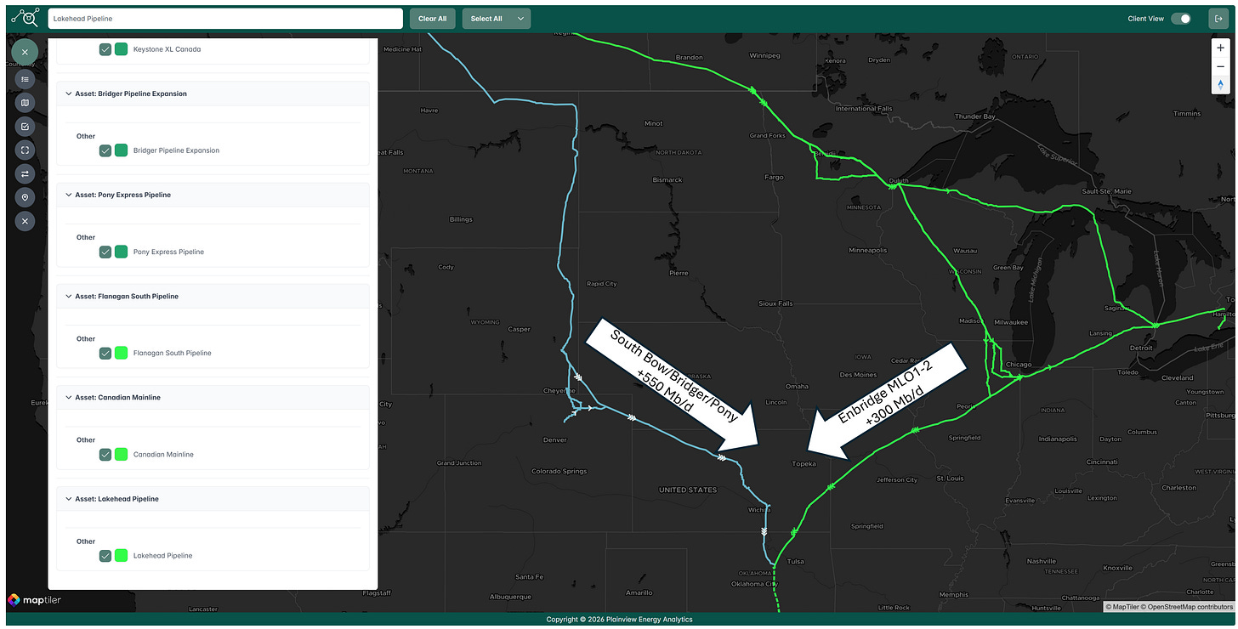1238x629 pixels.
Task: Open Lakehead Pipeline color swatch
Action: click(122, 556)
